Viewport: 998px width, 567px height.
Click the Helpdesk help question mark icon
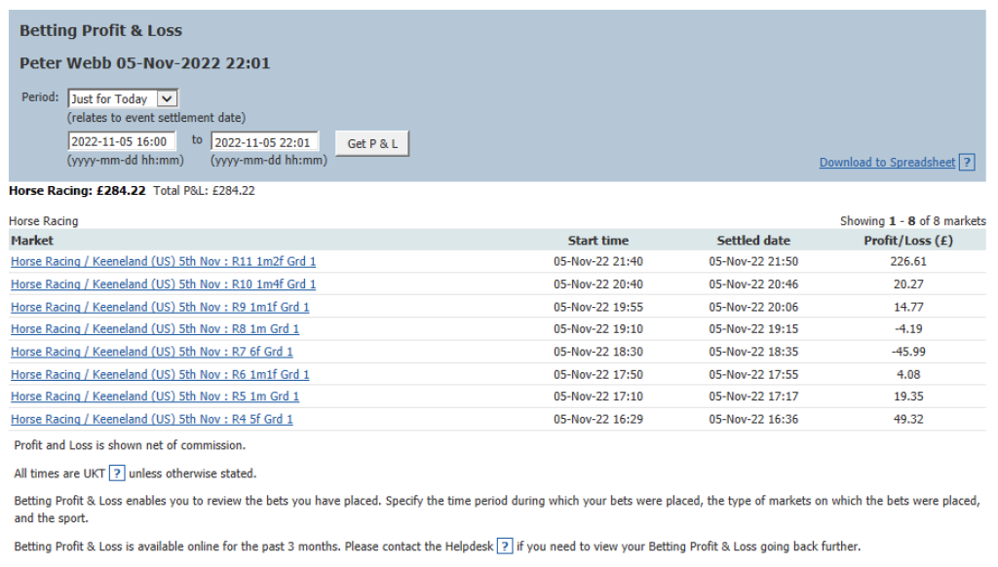pyautogui.click(x=505, y=547)
